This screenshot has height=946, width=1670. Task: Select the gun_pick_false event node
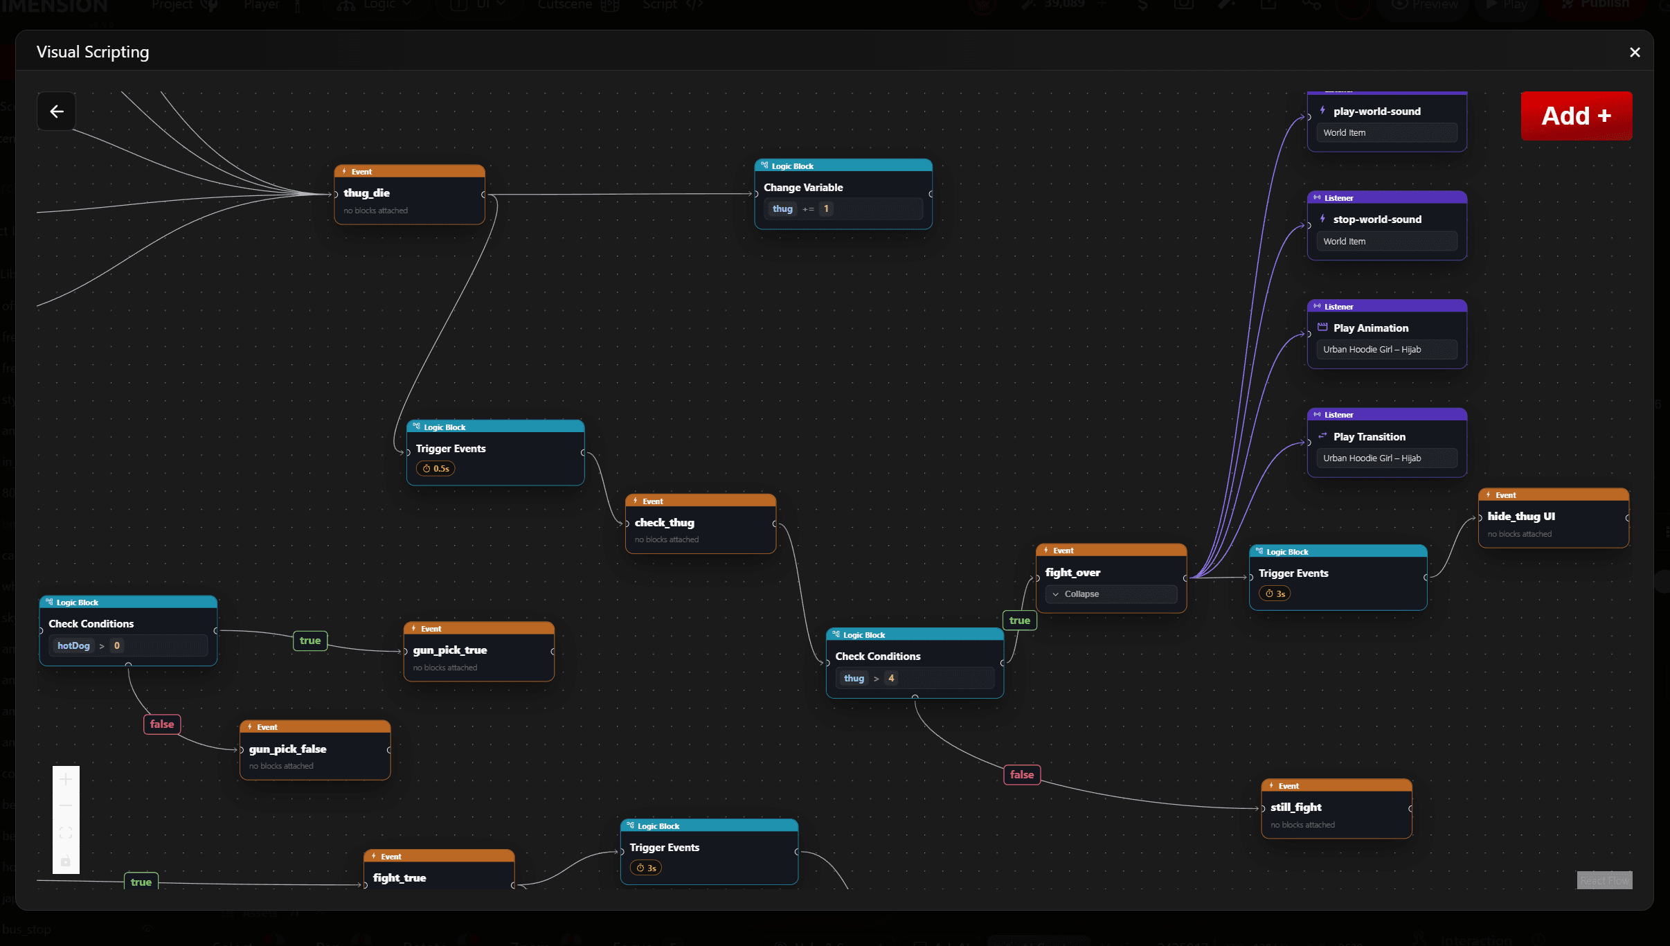point(315,750)
